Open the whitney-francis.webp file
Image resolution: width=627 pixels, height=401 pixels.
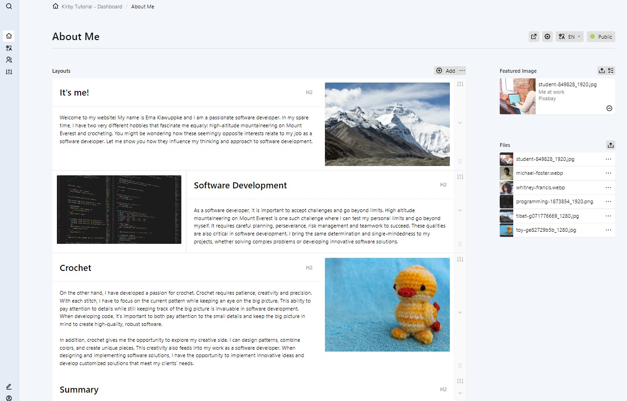point(540,187)
